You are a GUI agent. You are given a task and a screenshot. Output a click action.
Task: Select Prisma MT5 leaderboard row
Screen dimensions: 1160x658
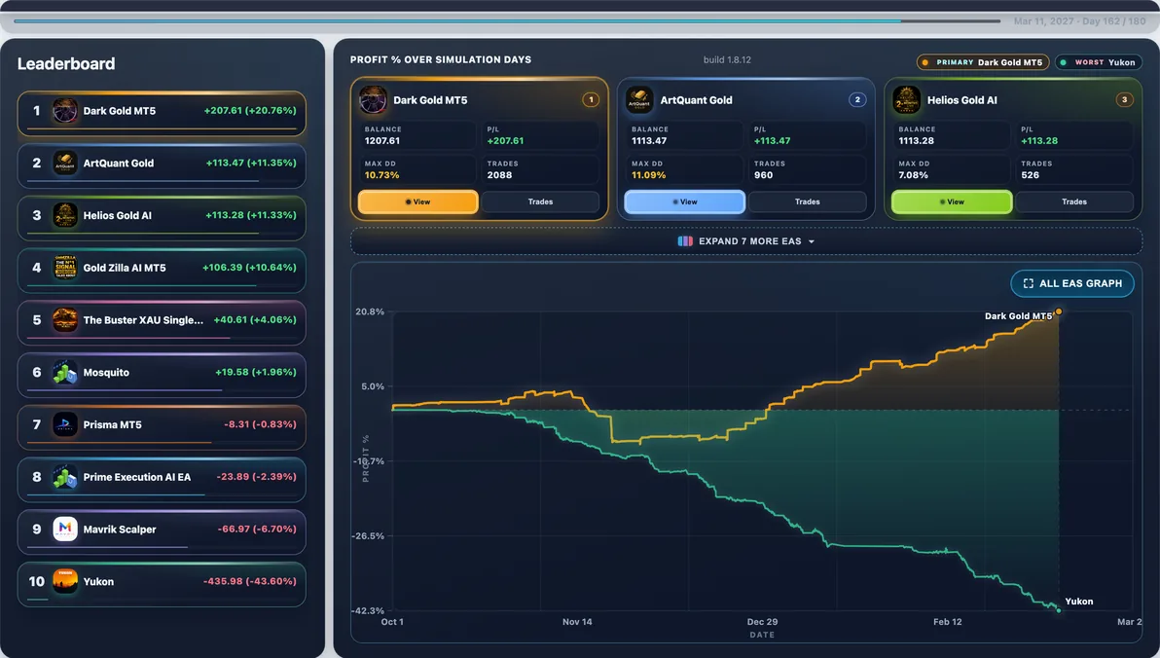[x=162, y=427]
